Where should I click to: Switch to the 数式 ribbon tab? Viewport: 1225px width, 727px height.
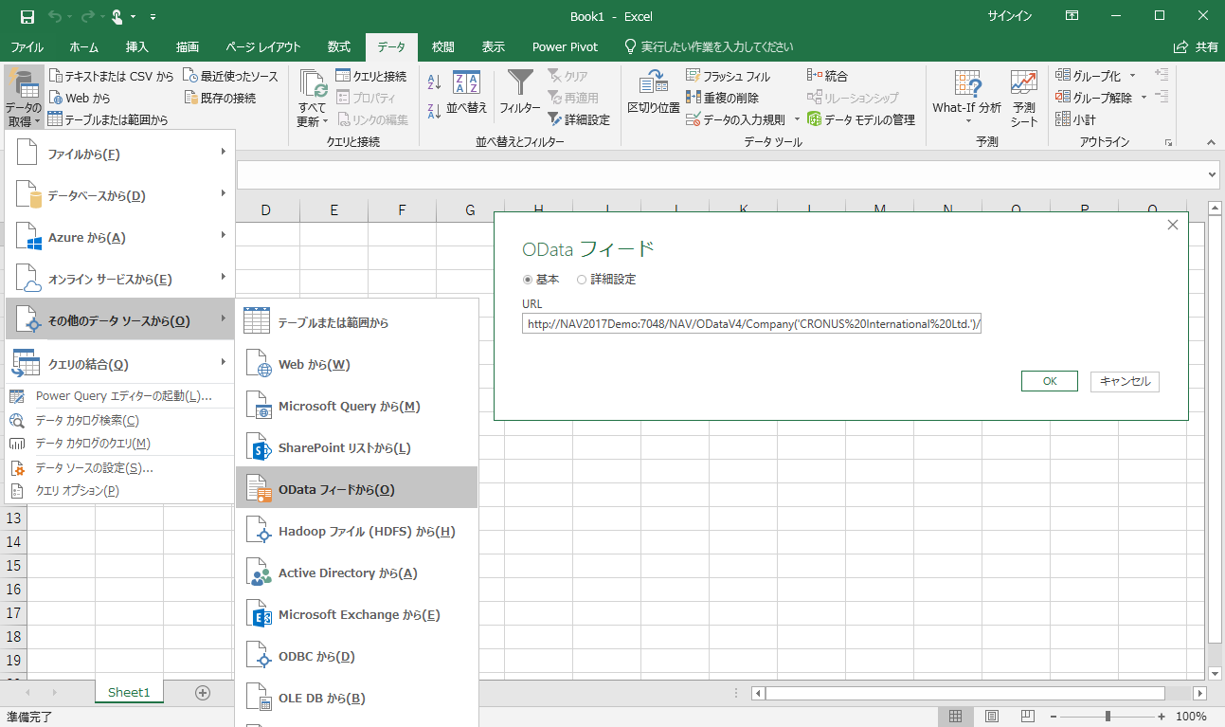click(x=339, y=46)
